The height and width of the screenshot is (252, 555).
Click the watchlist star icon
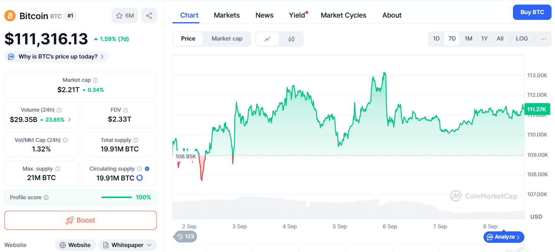(120, 16)
